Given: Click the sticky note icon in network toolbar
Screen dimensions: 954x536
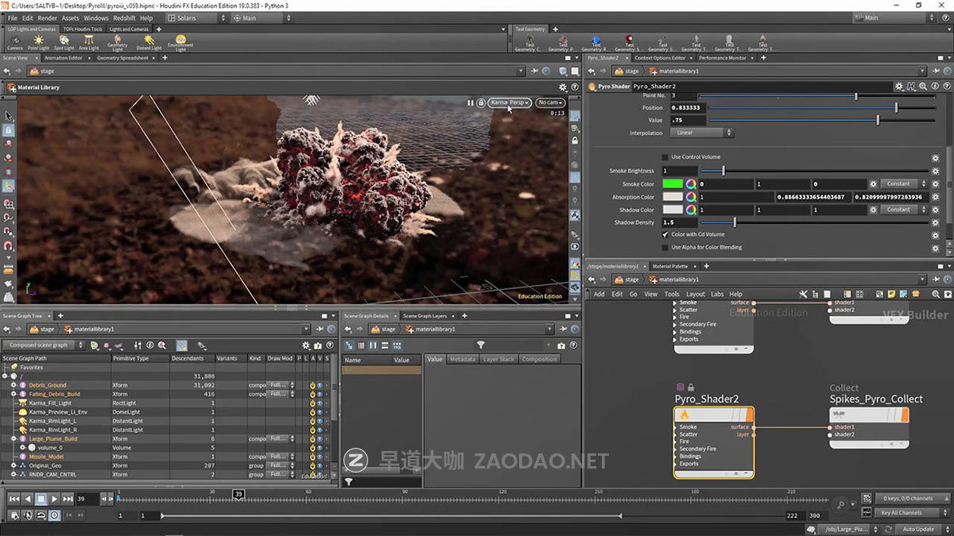Looking at the screenshot, I should [890, 294].
